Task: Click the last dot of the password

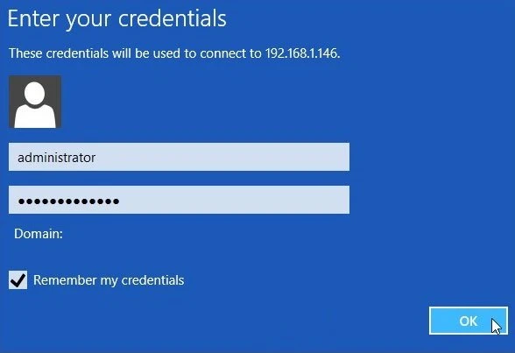Action: coord(116,201)
